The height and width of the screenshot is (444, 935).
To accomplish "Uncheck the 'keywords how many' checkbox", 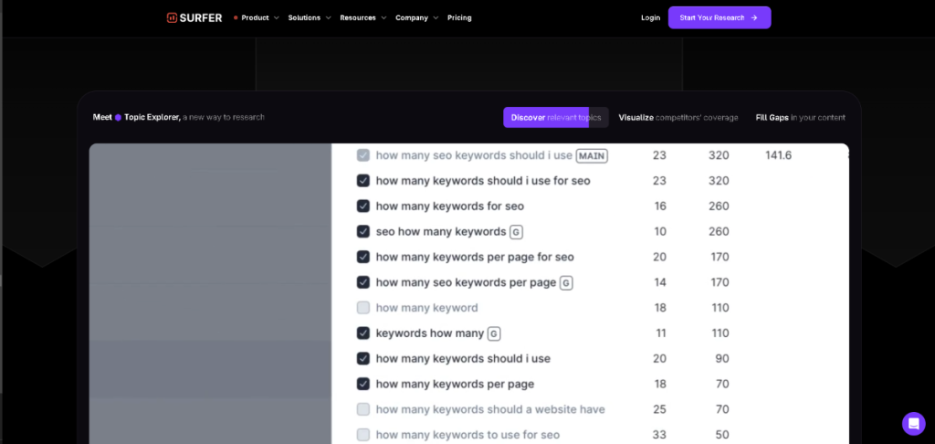I will [x=363, y=333].
